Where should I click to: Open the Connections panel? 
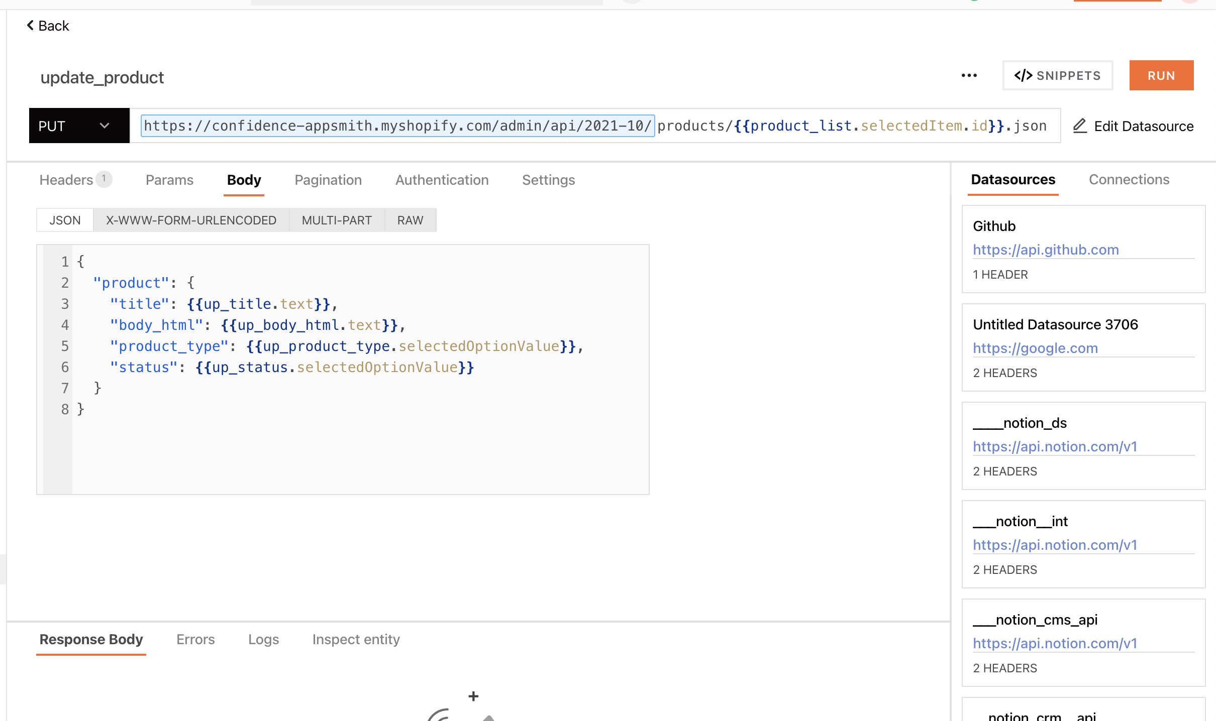coord(1129,179)
